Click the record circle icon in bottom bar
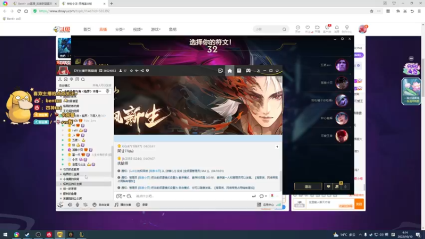425x239 pixels. pyautogui.click(x=138, y=205)
